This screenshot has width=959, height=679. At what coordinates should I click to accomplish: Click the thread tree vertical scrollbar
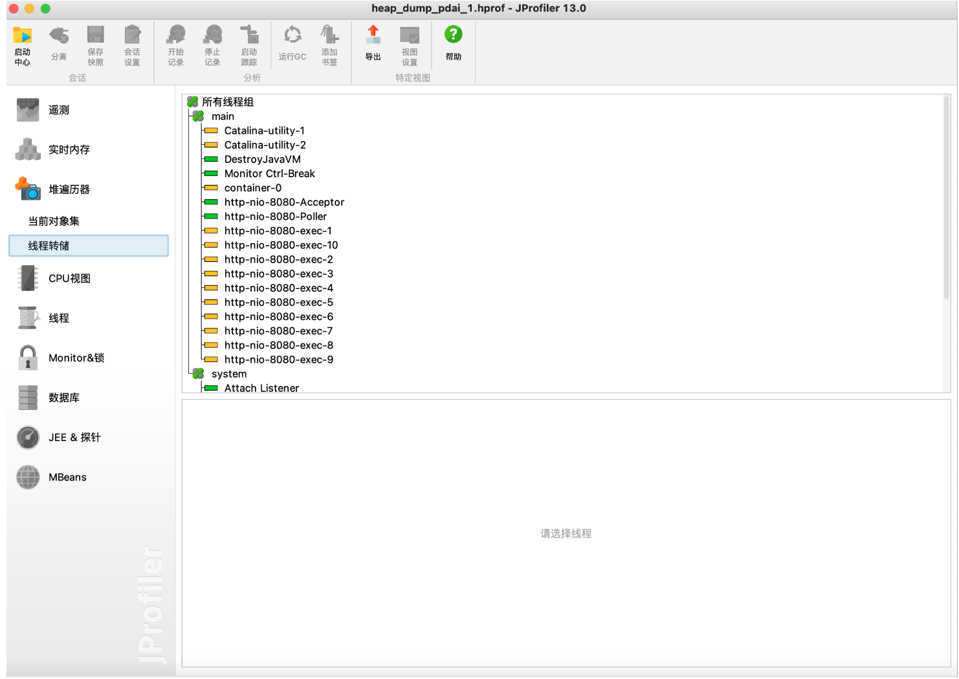(x=947, y=197)
